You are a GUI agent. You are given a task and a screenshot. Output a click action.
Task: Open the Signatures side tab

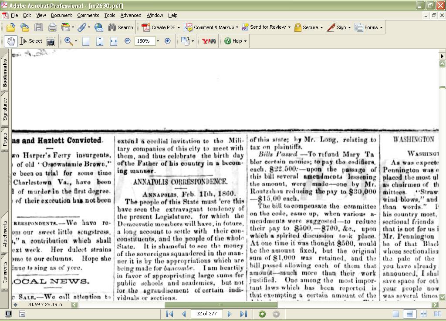(x=5, y=110)
